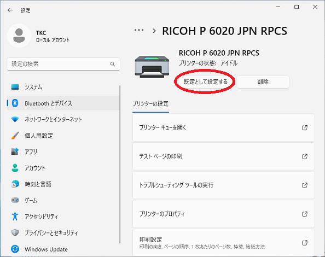Open ネットワークとインターネット settings
This screenshot has width=325, height=257.
point(63,119)
